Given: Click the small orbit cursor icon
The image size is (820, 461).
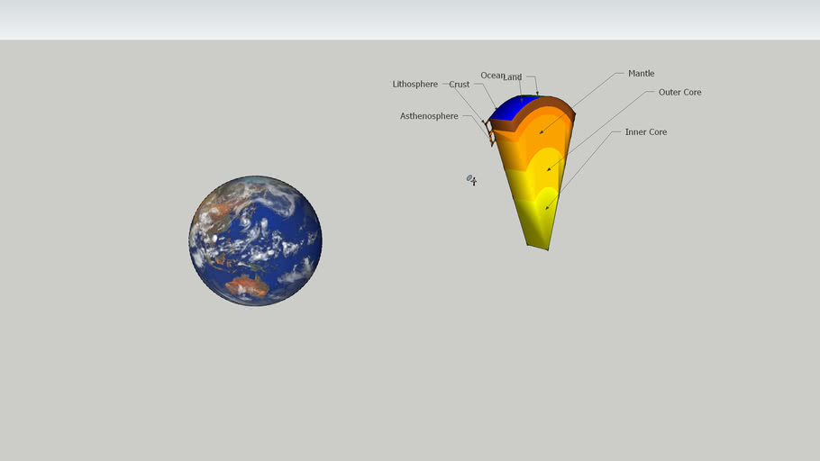Looking at the screenshot, I should (x=471, y=180).
